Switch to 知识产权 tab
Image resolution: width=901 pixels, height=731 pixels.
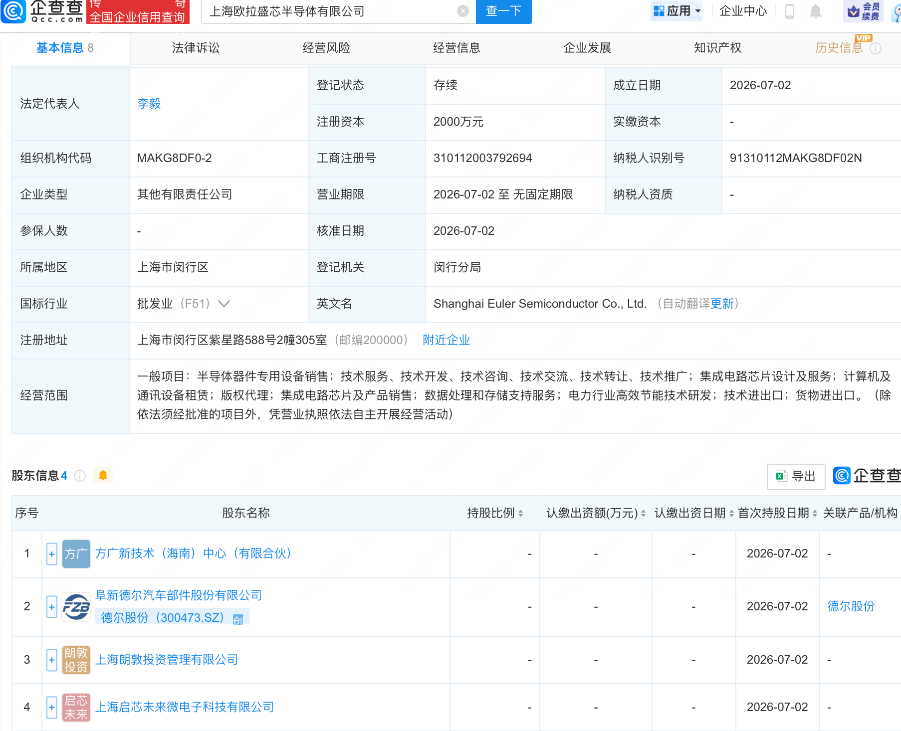(717, 48)
